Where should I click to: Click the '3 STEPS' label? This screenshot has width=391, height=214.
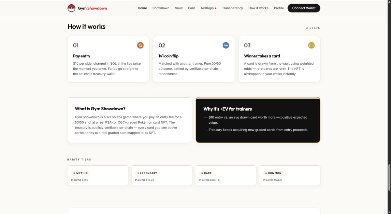[x=313, y=28]
